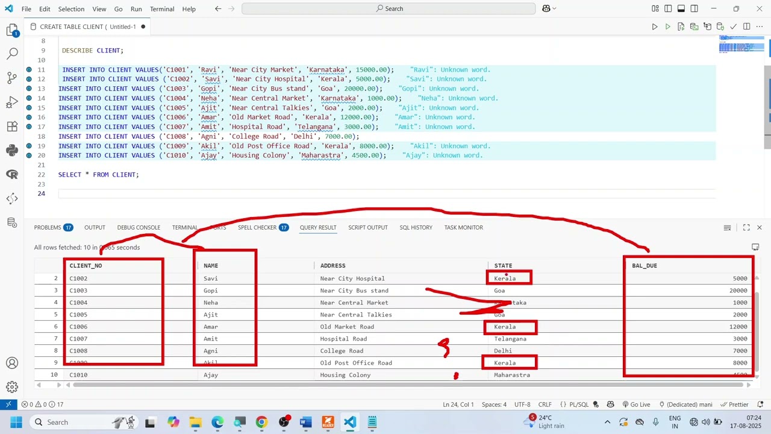Click the checkmark icon in editor toolbar
This screenshot has height=434, width=771.
[x=733, y=27]
